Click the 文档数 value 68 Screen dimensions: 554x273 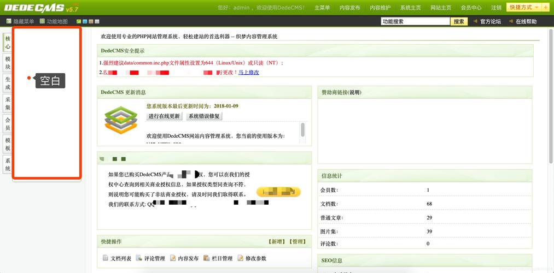[429, 204]
